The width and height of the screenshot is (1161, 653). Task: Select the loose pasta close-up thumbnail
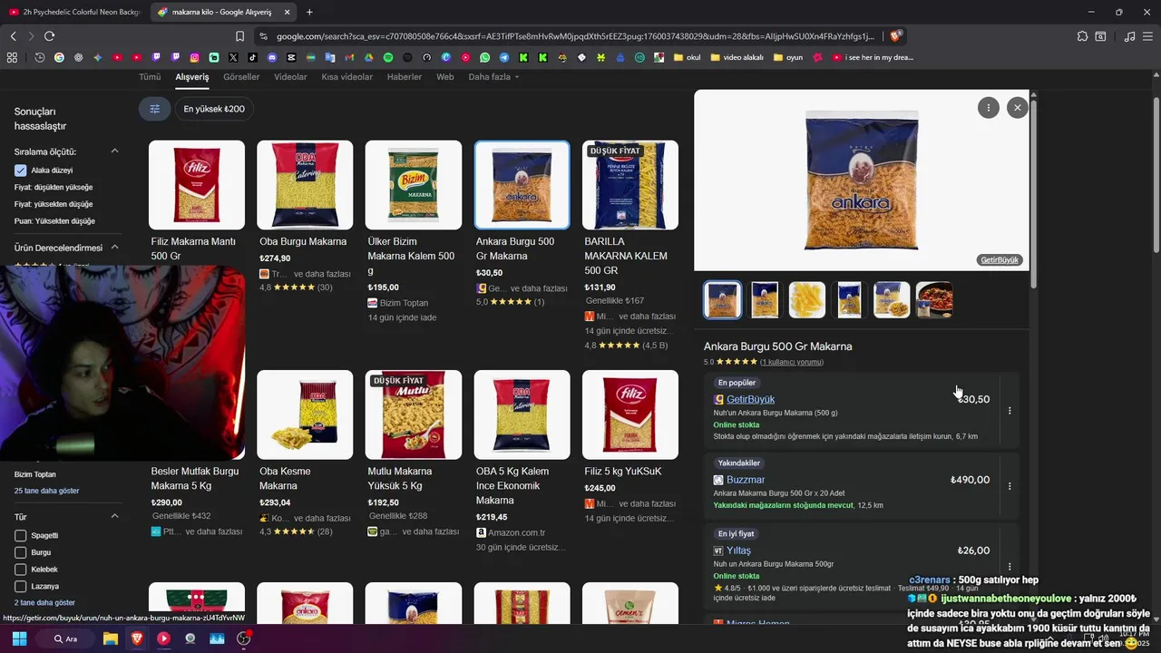[x=807, y=300]
